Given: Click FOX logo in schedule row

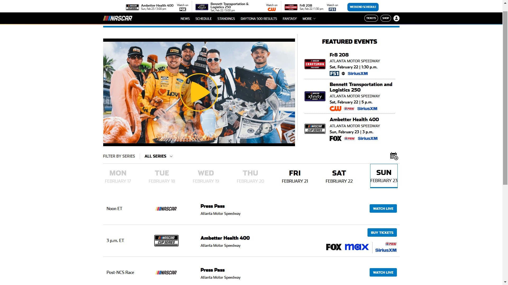Looking at the screenshot, I should pos(334,247).
